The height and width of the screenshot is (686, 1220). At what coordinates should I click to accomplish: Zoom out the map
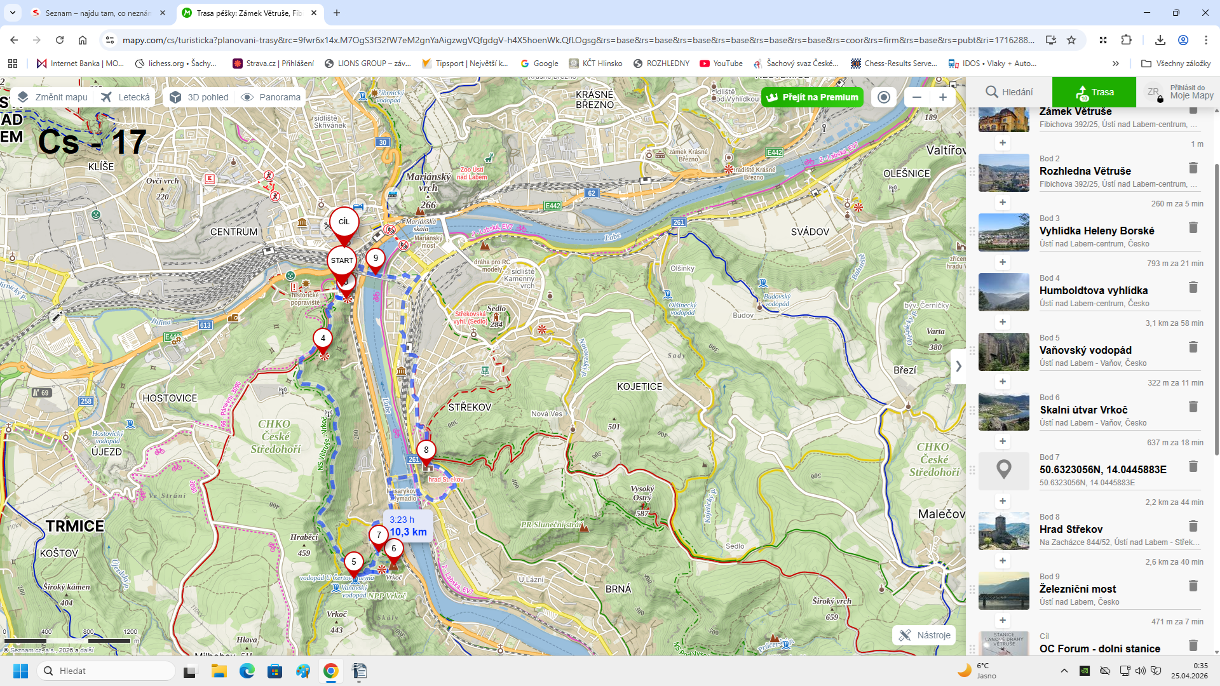point(916,97)
